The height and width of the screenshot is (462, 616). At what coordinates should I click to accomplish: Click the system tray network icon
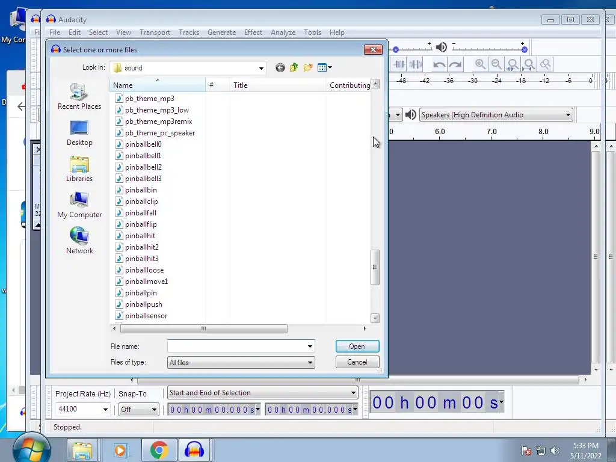click(x=541, y=451)
